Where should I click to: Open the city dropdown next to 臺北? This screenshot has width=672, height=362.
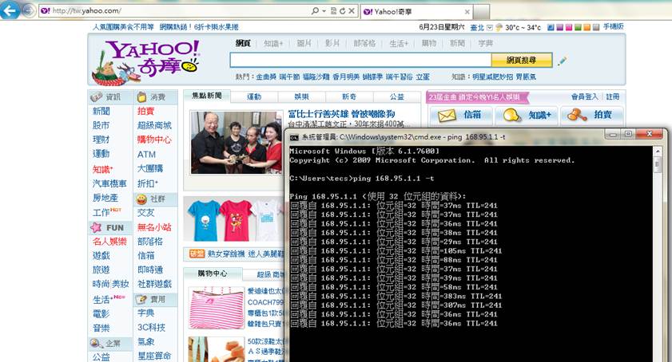coord(490,27)
